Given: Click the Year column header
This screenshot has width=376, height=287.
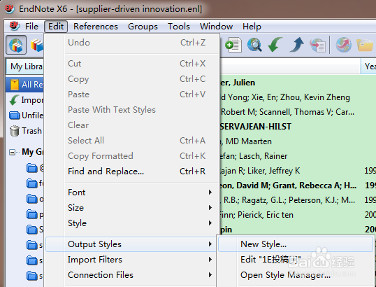Looking at the screenshot, I should (368, 66).
